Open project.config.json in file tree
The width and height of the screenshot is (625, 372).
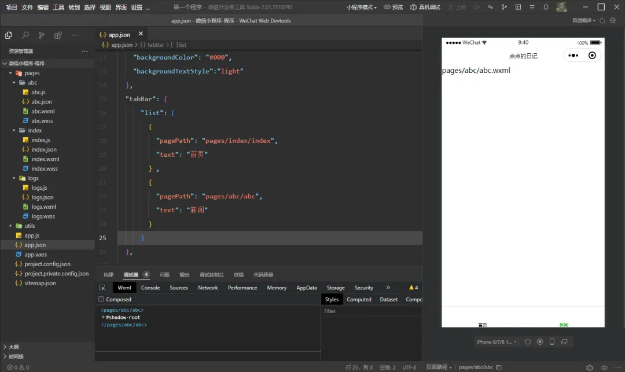coord(47,264)
